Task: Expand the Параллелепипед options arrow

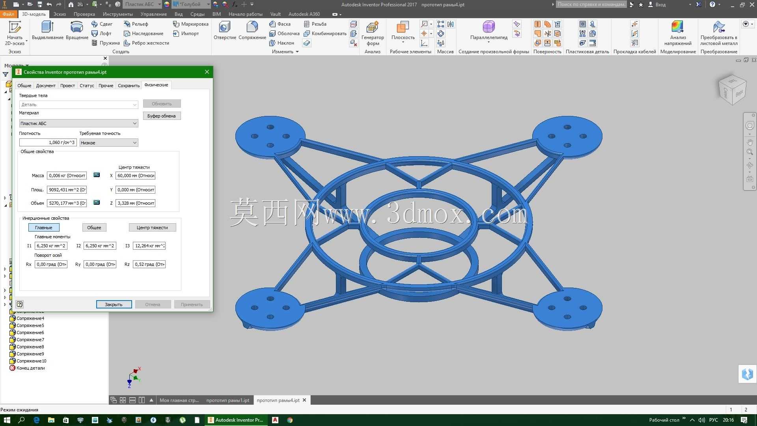Action: 489,42
